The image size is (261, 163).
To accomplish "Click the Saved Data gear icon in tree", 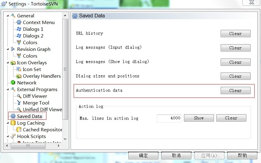I will point(13,116).
